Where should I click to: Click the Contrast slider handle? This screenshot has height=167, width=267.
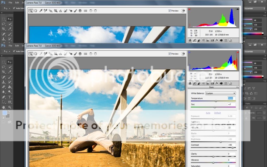tap(232, 148)
